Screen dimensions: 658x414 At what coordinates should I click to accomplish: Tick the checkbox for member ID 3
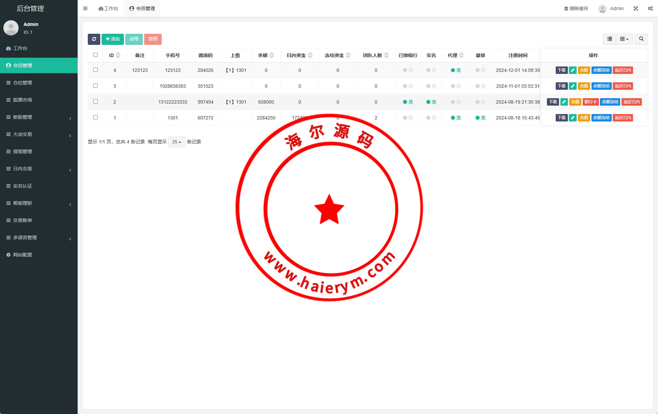(x=95, y=86)
